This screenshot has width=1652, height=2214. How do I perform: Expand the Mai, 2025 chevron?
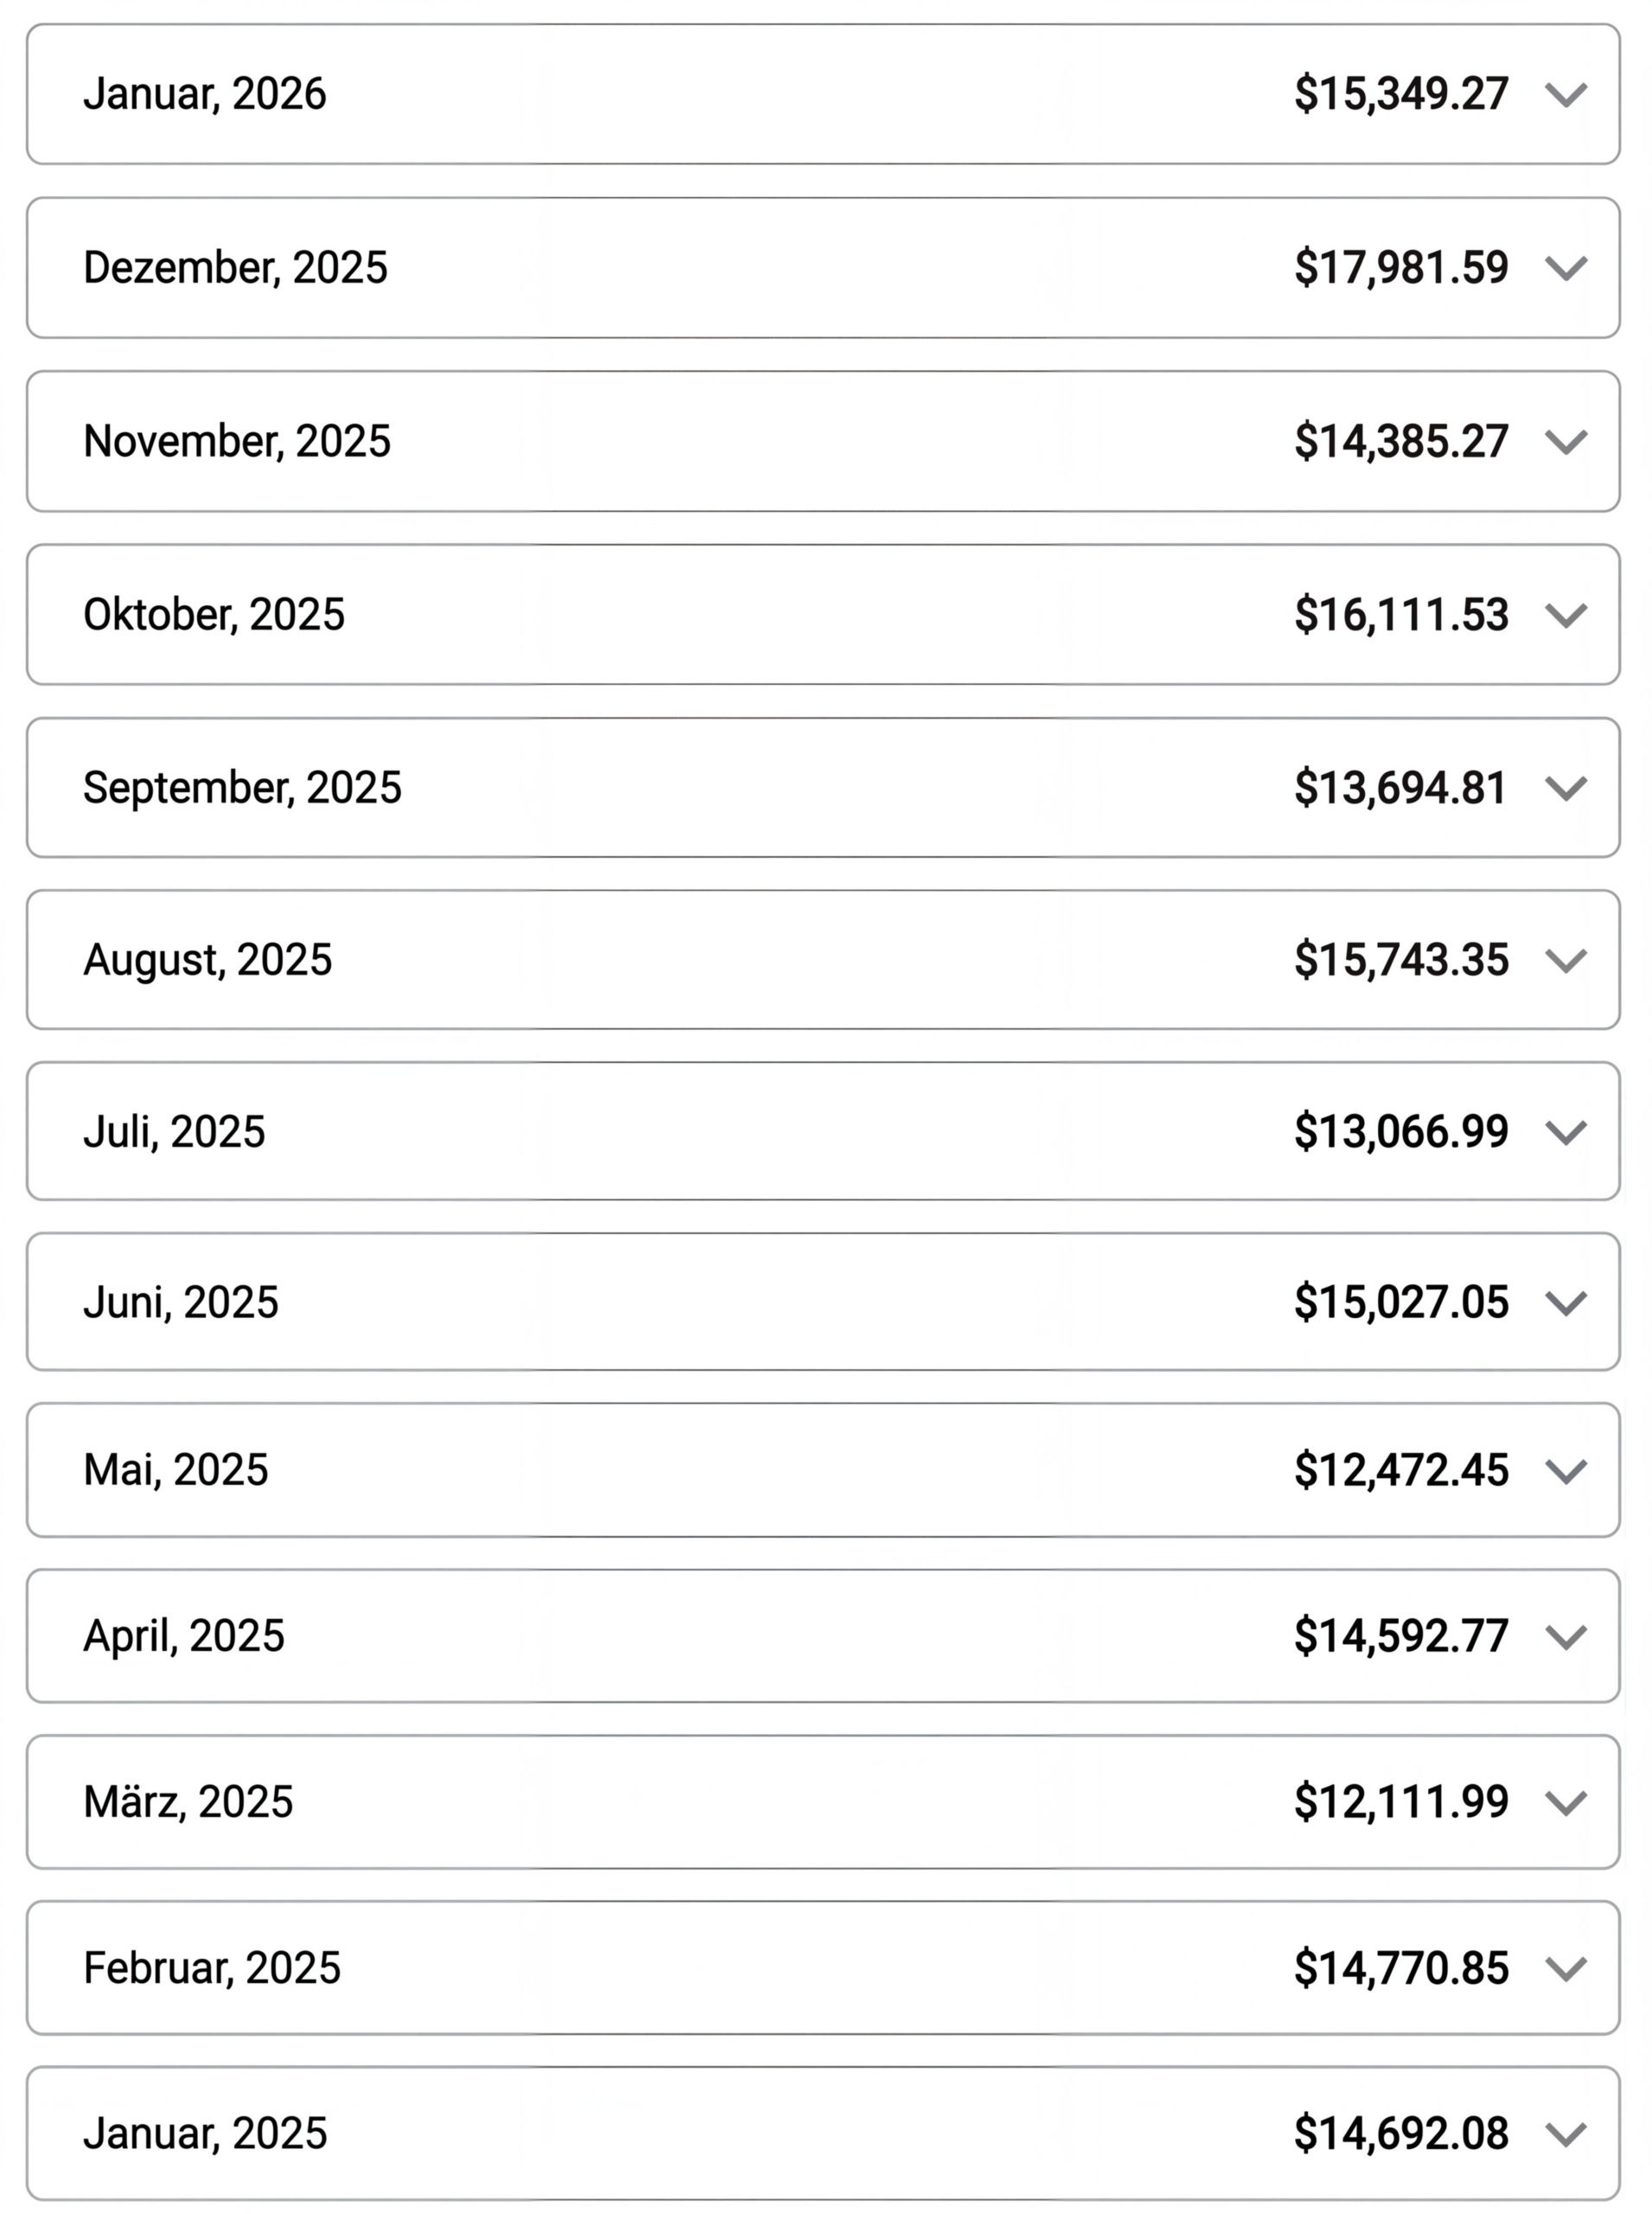tap(1565, 1470)
